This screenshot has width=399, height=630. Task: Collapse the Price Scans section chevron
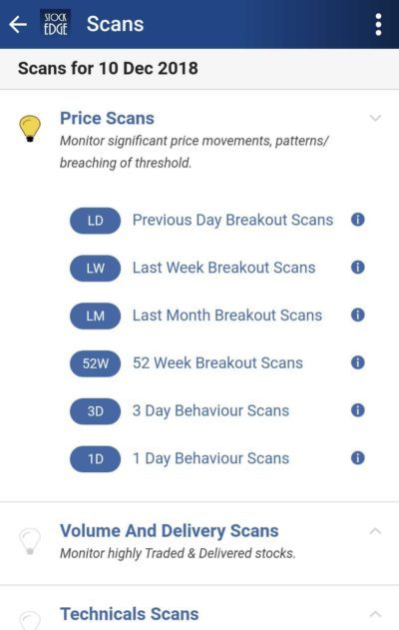point(375,118)
